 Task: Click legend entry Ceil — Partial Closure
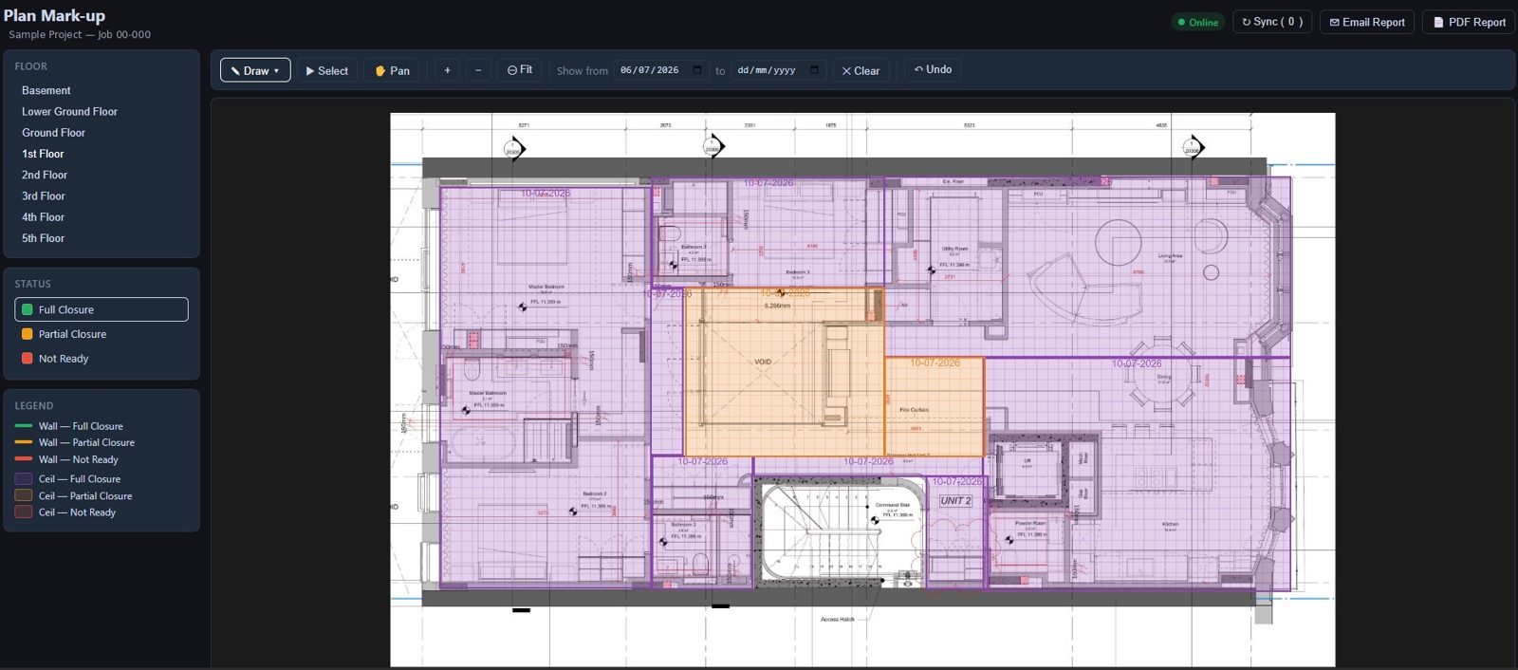[73, 496]
